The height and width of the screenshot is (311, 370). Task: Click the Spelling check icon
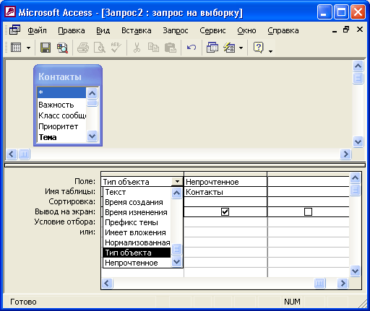pyautogui.click(x=116, y=48)
